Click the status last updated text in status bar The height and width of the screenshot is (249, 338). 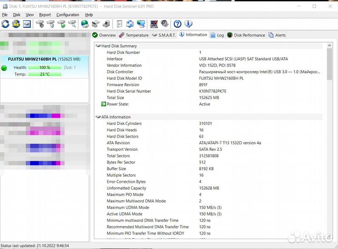[35, 246]
